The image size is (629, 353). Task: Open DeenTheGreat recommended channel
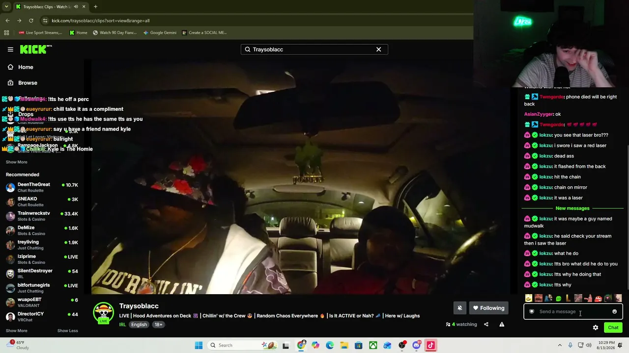42,187
